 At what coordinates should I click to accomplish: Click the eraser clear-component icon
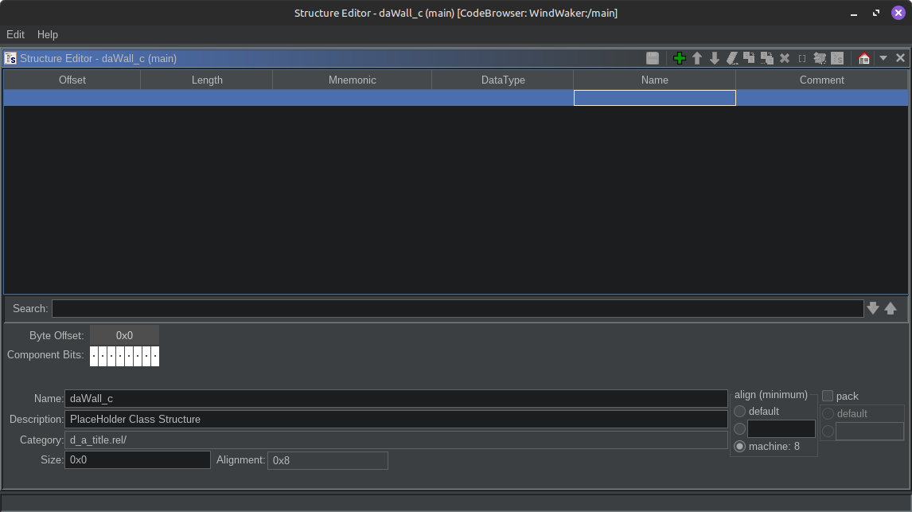point(732,58)
